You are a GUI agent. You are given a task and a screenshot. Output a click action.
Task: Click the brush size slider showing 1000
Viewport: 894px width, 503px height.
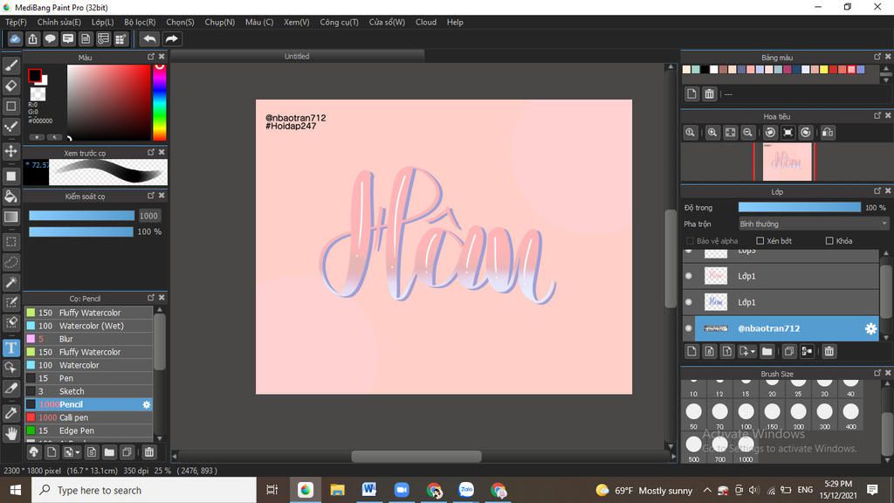click(81, 216)
